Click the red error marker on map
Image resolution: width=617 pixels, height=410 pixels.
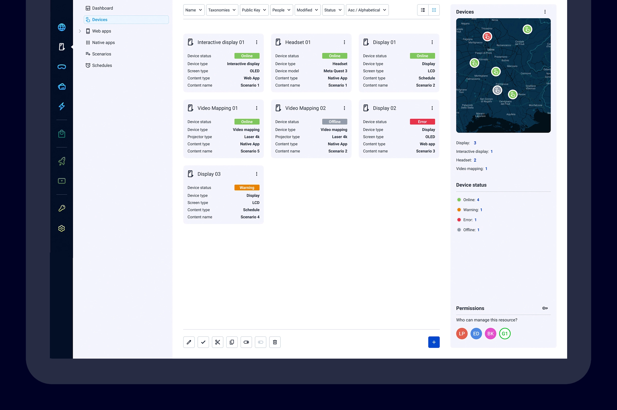click(487, 36)
